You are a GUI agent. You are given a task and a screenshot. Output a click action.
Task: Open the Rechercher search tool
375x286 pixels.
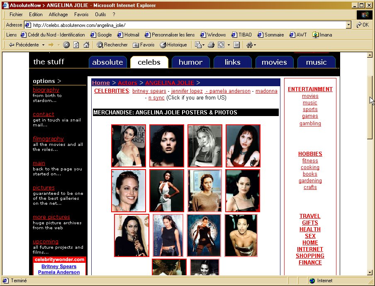tap(112, 45)
